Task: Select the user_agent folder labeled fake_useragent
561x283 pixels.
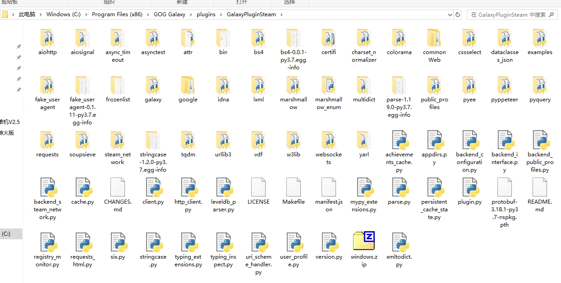Action: coord(47,94)
